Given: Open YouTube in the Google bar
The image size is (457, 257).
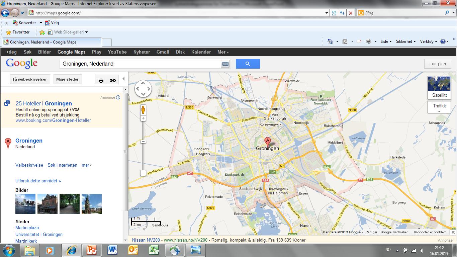Looking at the screenshot, I should pyautogui.click(x=117, y=52).
